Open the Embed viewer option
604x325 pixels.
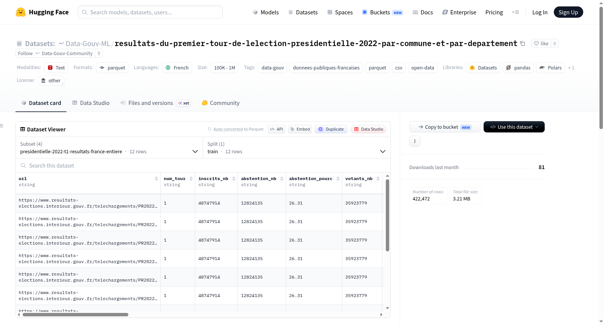click(300, 129)
